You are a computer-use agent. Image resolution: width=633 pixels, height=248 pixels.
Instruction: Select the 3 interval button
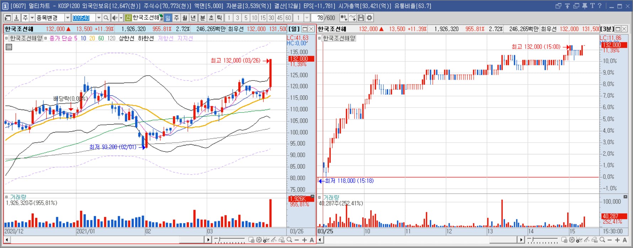tap(237, 18)
